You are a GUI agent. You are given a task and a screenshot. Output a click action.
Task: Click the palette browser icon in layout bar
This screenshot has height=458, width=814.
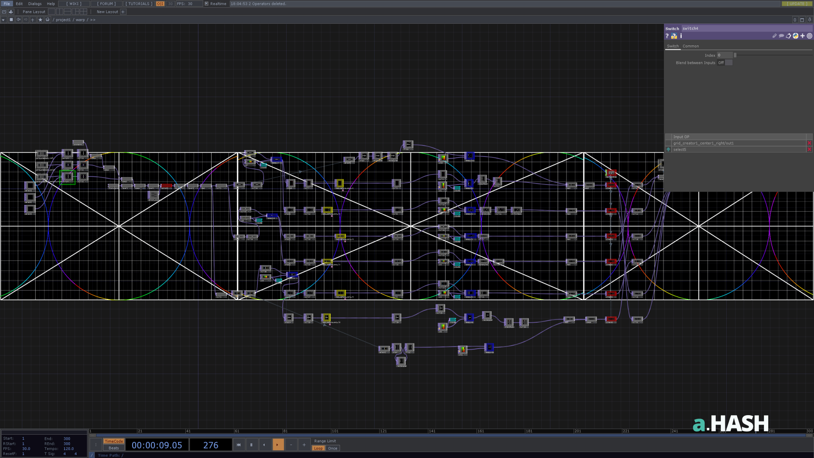pyautogui.click(x=4, y=12)
